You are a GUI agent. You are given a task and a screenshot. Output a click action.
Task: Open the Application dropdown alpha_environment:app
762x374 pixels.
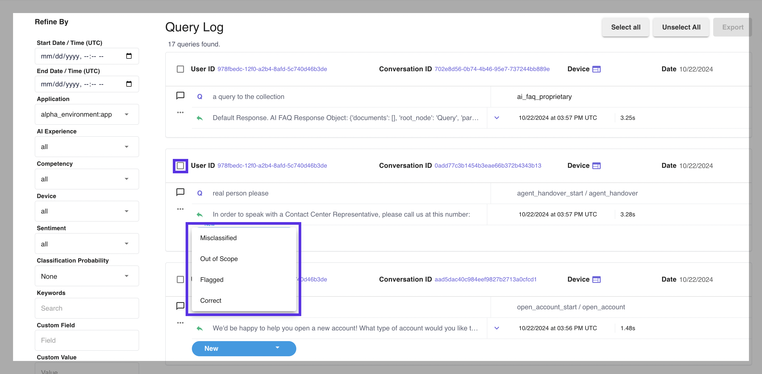pos(87,114)
